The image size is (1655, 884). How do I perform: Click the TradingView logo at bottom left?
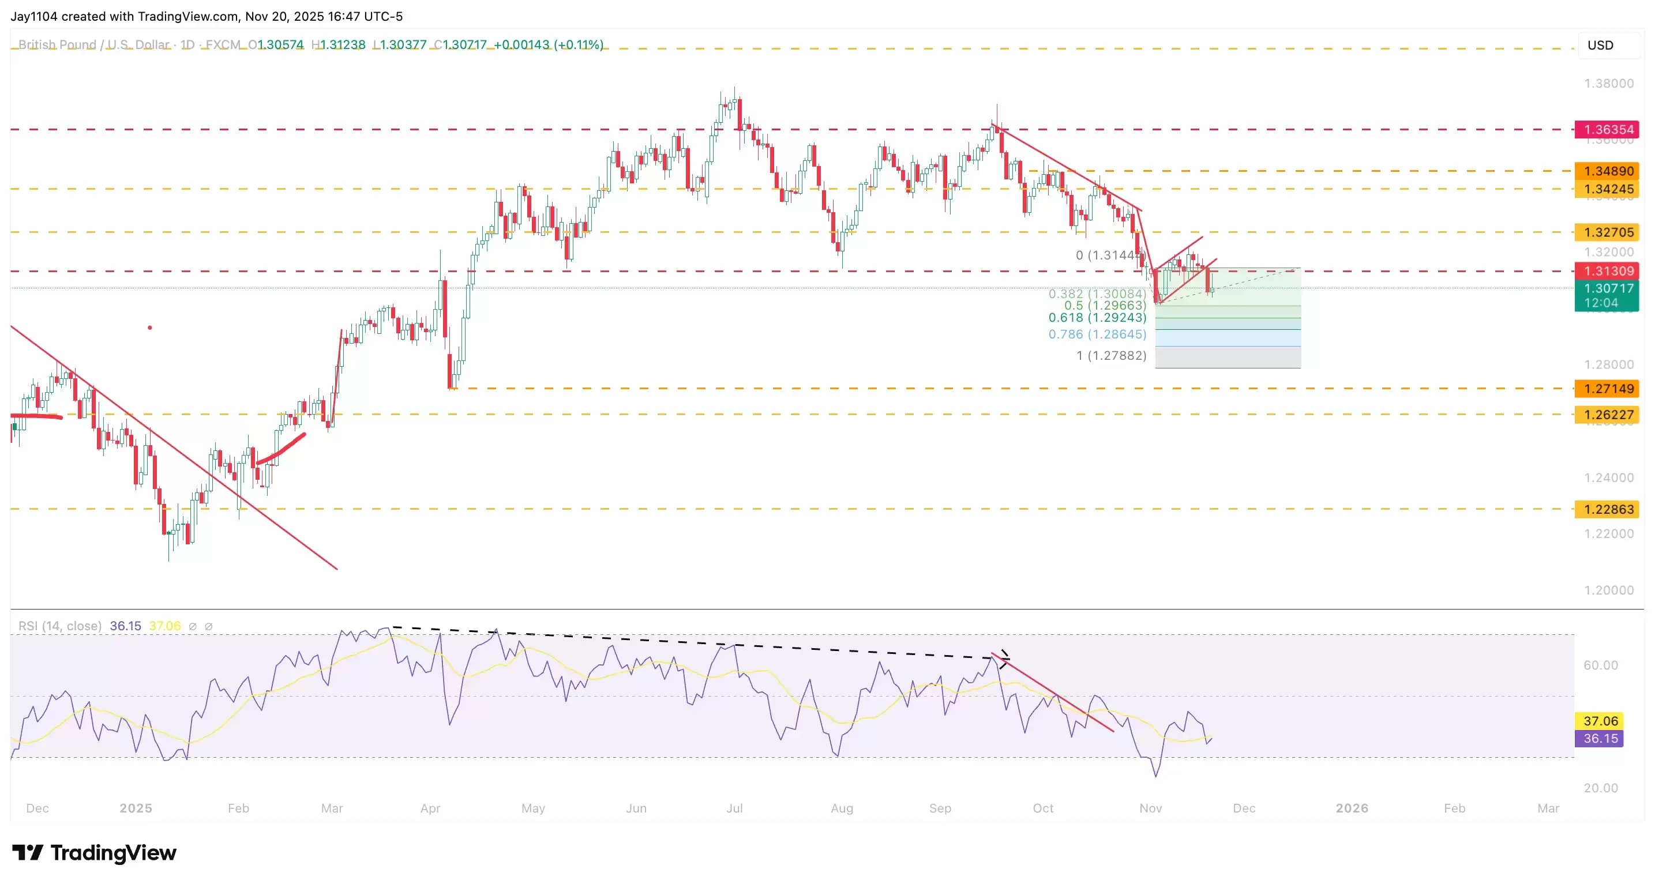pyautogui.click(x=94, y=852)
